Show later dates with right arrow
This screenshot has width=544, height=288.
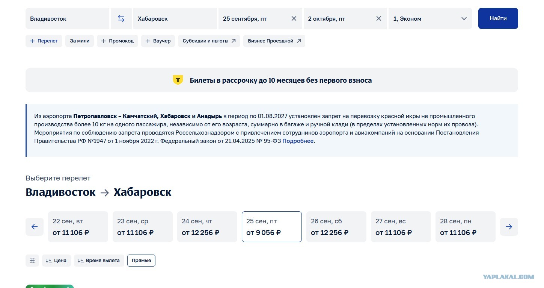[x=509, y=227]
